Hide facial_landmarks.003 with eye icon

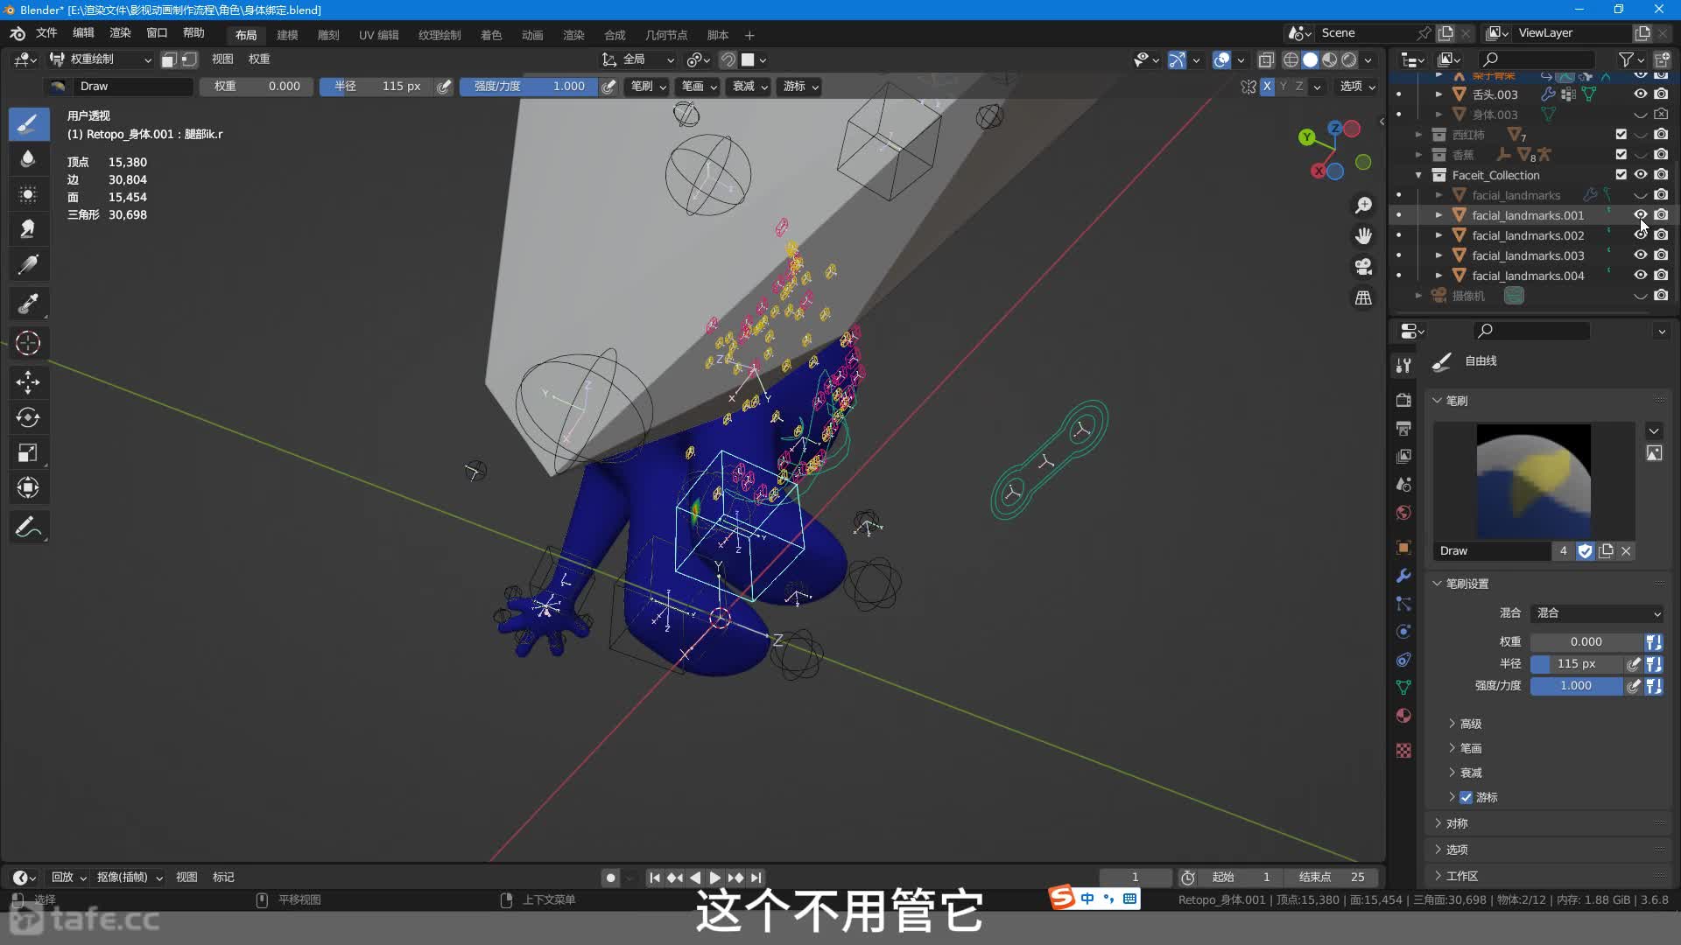point(1641,255)
